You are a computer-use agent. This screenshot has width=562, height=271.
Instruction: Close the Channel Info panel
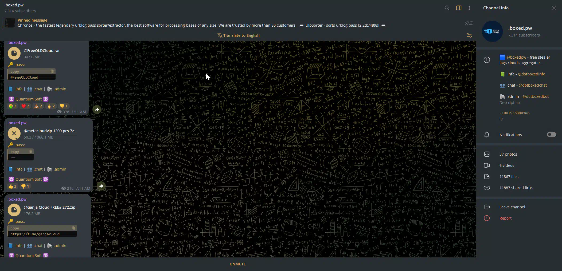[554, 8]
